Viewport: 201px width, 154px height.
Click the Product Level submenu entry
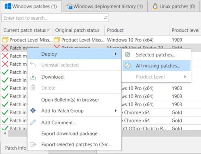tap(157, 77)
